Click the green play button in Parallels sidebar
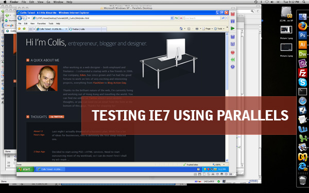Image resolution: width=309 pixels, height=193 pixels. pyautogui.click(x=233, y=28)
